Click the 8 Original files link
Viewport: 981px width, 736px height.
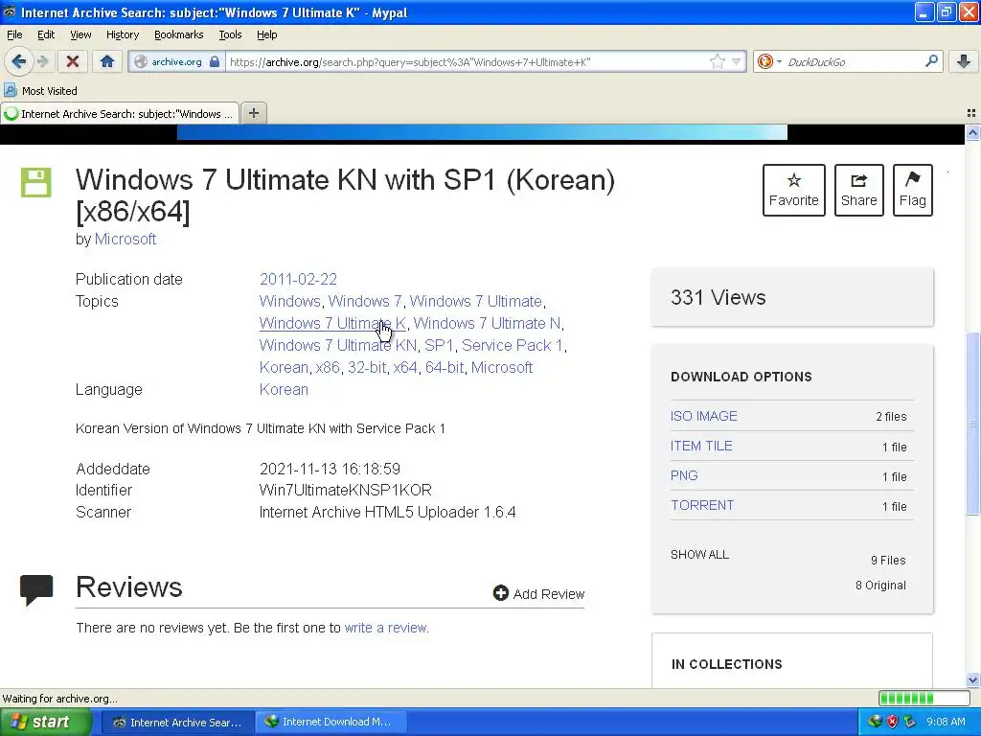[x=880, y=586]
